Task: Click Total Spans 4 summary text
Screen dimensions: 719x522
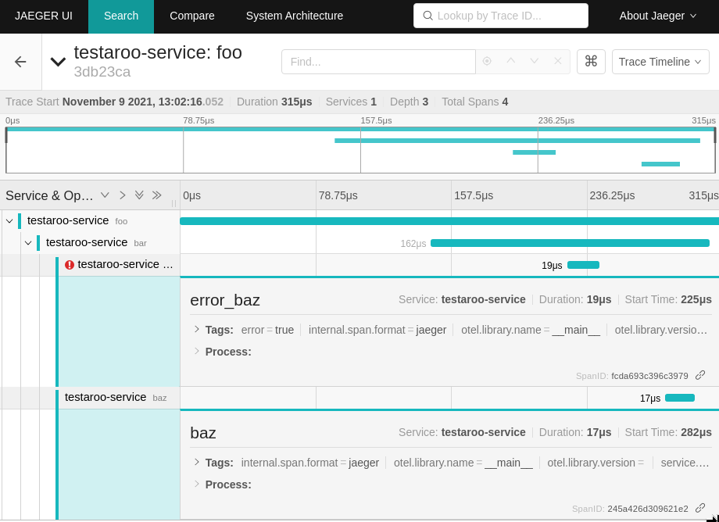Action: (474, 102)
